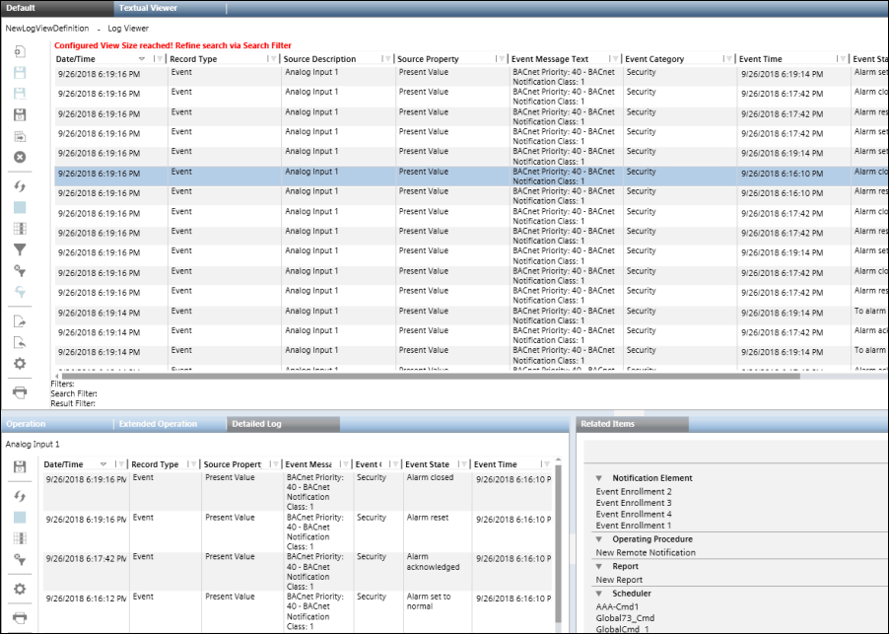Collapse the Notification Element group

coord(598,478)
